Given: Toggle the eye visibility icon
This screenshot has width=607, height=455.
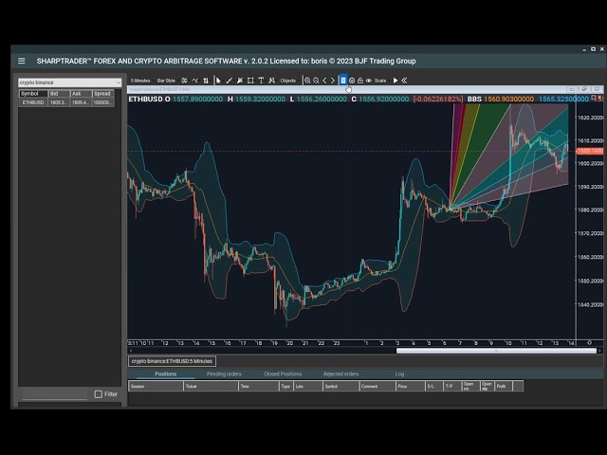Looking at the screenshot, I should pyautogui.click(x=369, y=81).
